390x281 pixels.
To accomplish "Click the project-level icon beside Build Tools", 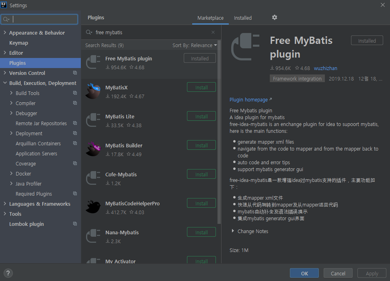I will tap(75, 93).
